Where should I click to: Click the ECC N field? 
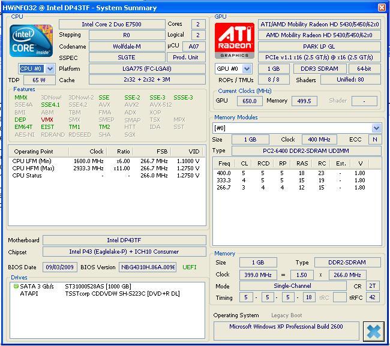374,140
